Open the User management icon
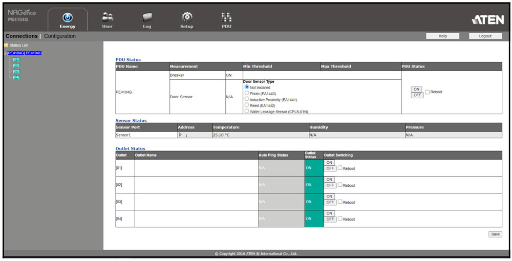This screenshot has height=261, width=512. [107, 17]
